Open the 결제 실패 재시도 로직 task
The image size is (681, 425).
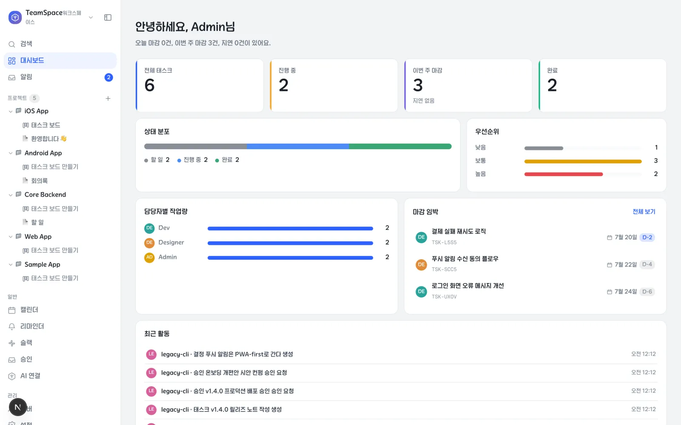535,237
